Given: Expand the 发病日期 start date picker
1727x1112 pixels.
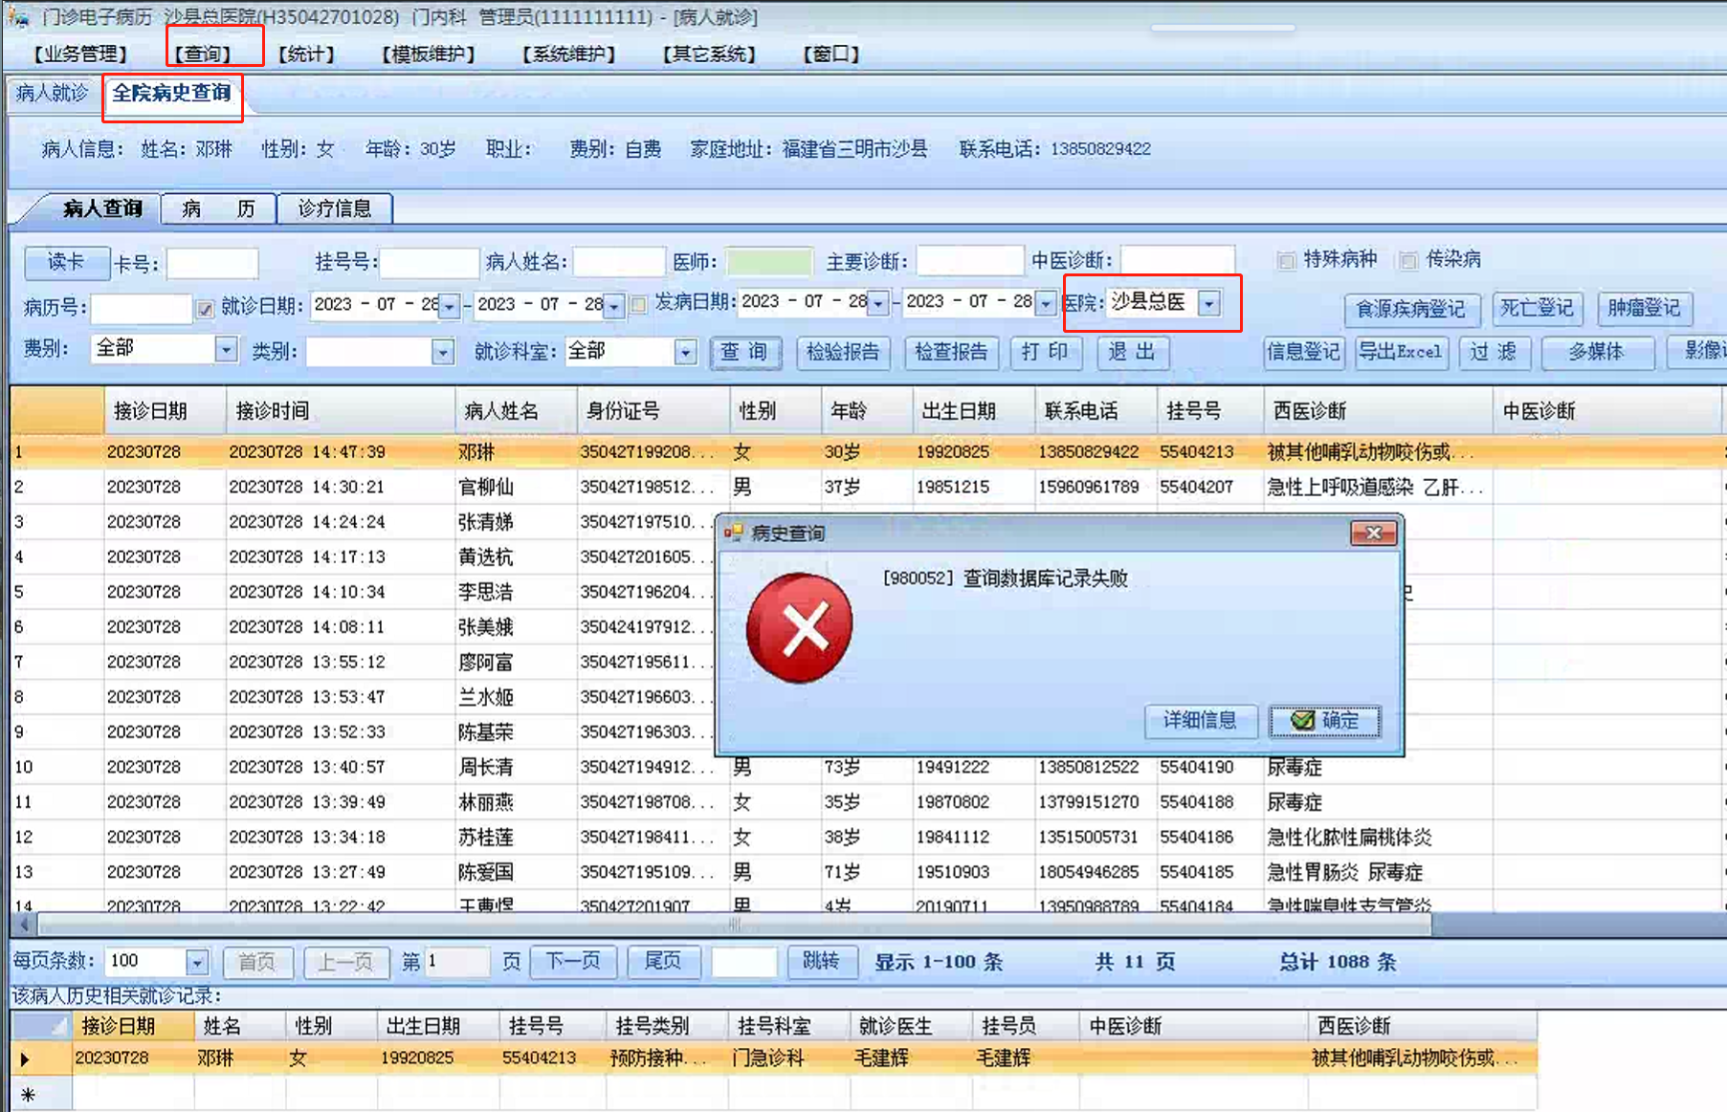Looking at the screenshot, I should tap(877, 303).
